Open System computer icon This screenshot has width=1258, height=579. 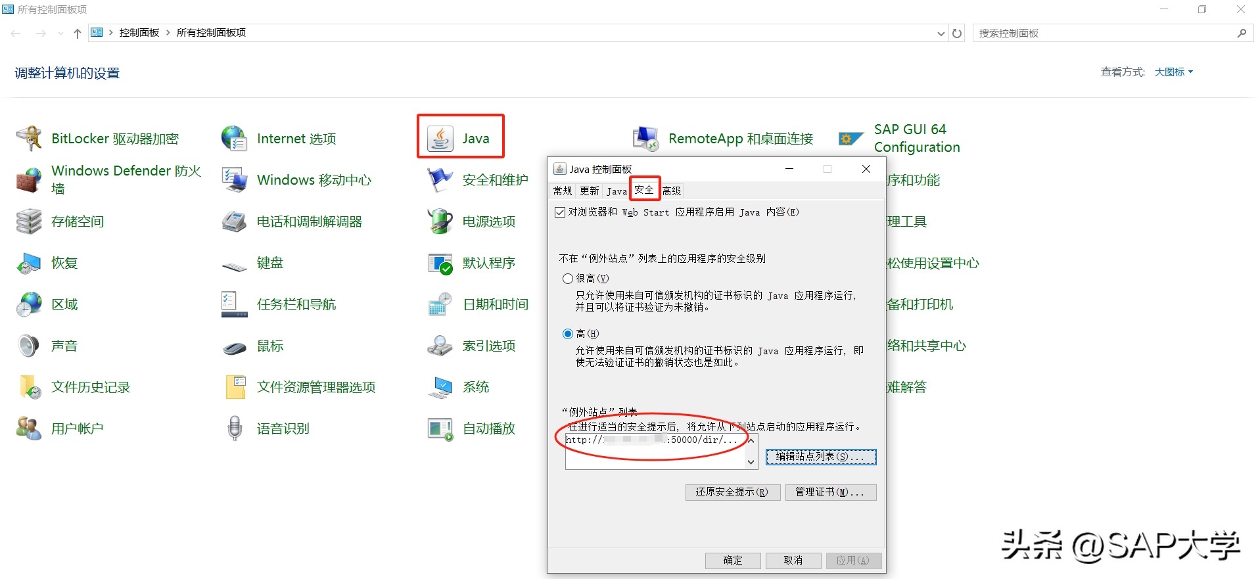pos(440,387)
